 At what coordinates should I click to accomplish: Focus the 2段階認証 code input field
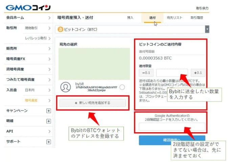pos(172,127)
